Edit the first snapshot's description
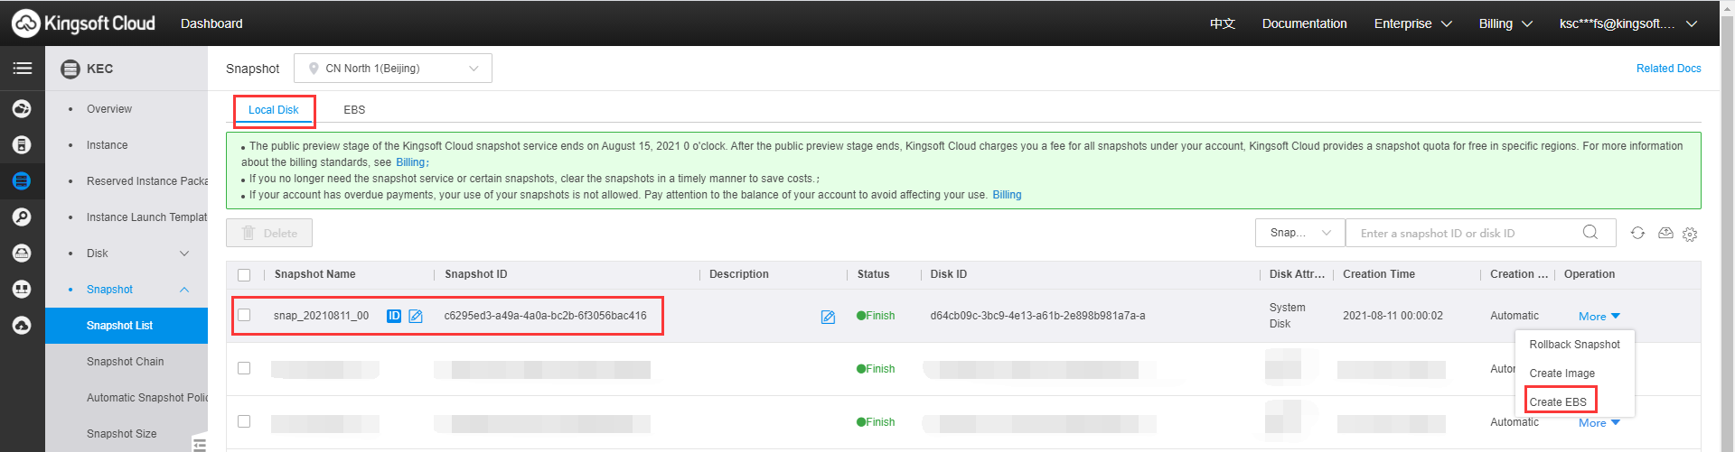This screenshot has height=452, width=1735. pos(828,317)
